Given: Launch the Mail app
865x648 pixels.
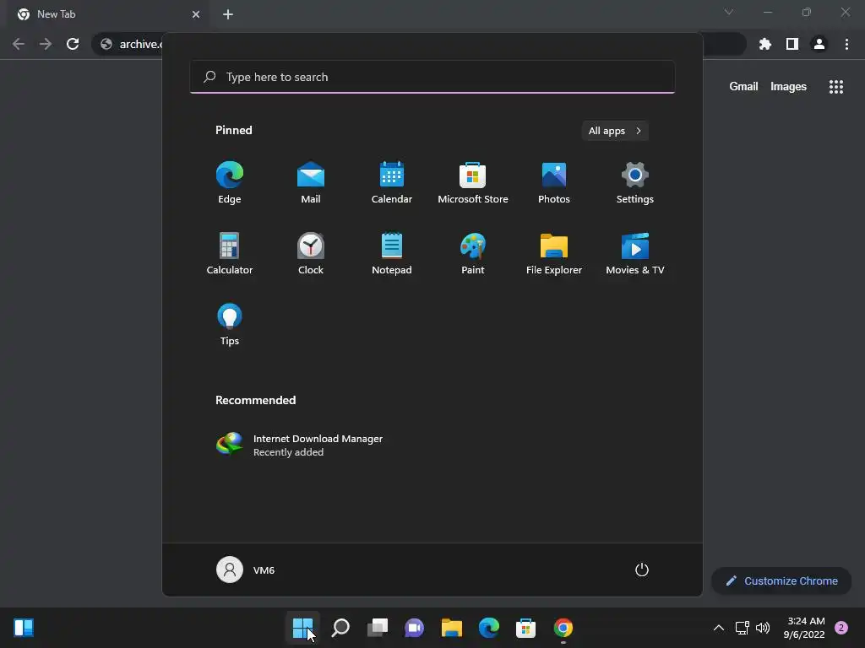Looking at the screenshot, I should 311,183.
